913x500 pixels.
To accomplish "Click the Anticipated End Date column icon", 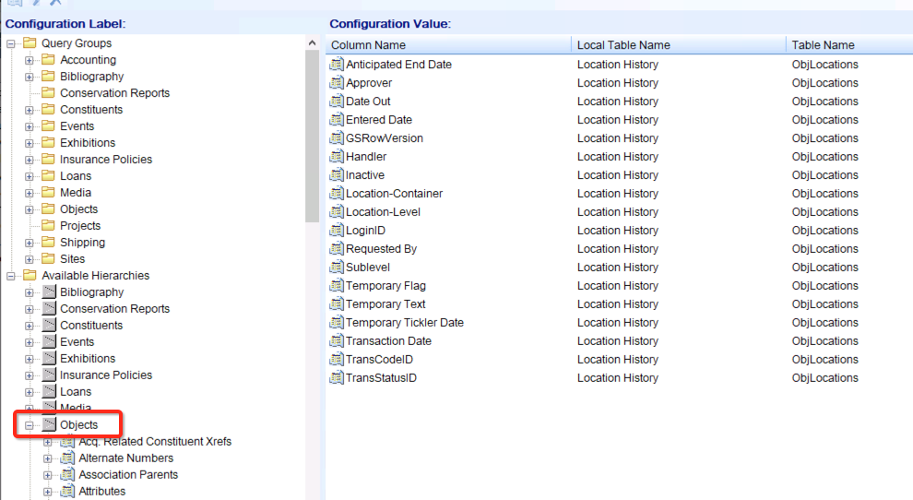I will pyautogui.click(x=336, y=64).
